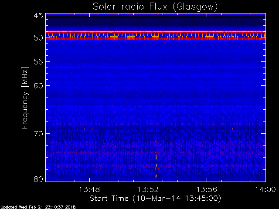Click the 80 MHz frequency tick label
The height and width of the screenshot is (209, 279).
[38, 179]
